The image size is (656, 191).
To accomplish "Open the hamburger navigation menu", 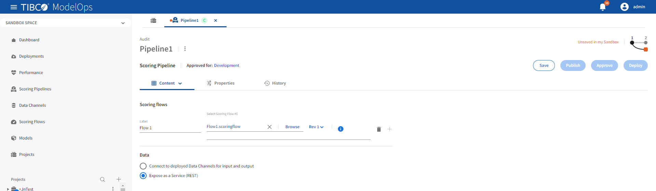I will pyautogui.click(x=14, y=7).
